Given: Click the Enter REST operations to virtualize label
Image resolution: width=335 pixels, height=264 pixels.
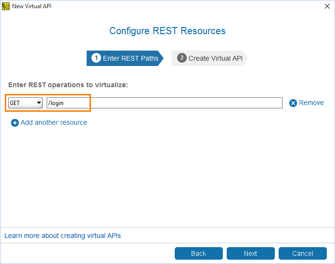Looking at the screenshot, I should pyautogui.click(x=68, y=85).
